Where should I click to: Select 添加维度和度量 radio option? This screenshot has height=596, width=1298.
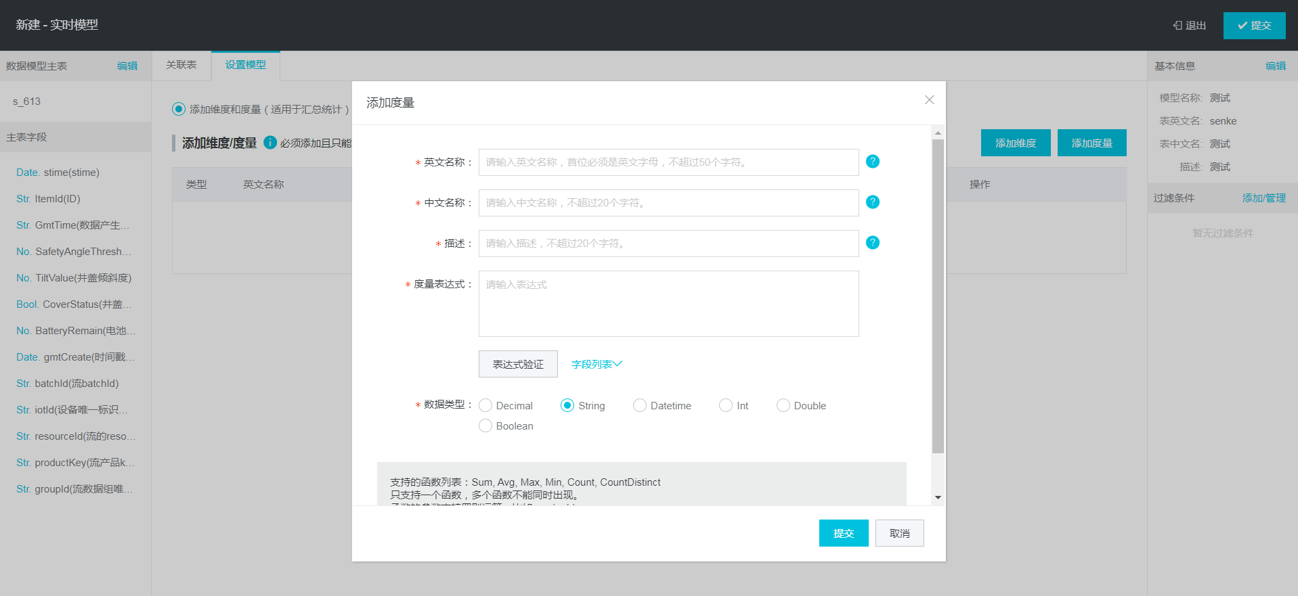click(x=179, y=109)
